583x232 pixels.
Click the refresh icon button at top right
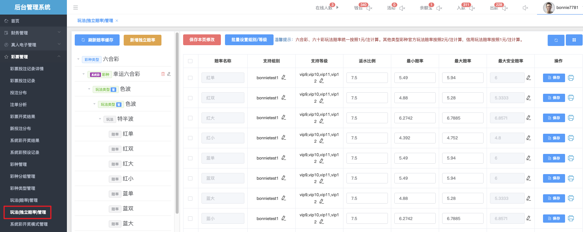click(x=556, y=40)
